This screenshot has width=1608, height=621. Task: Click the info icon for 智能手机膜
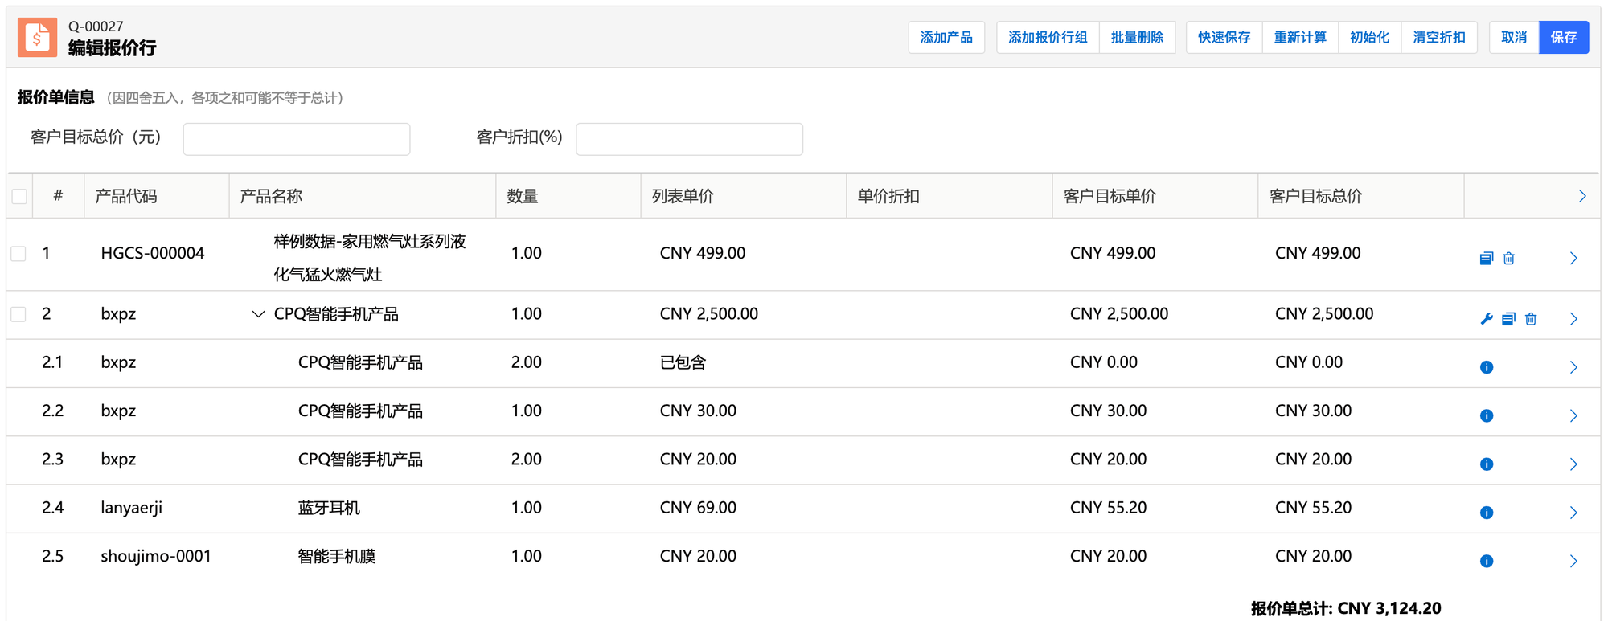1486,561
